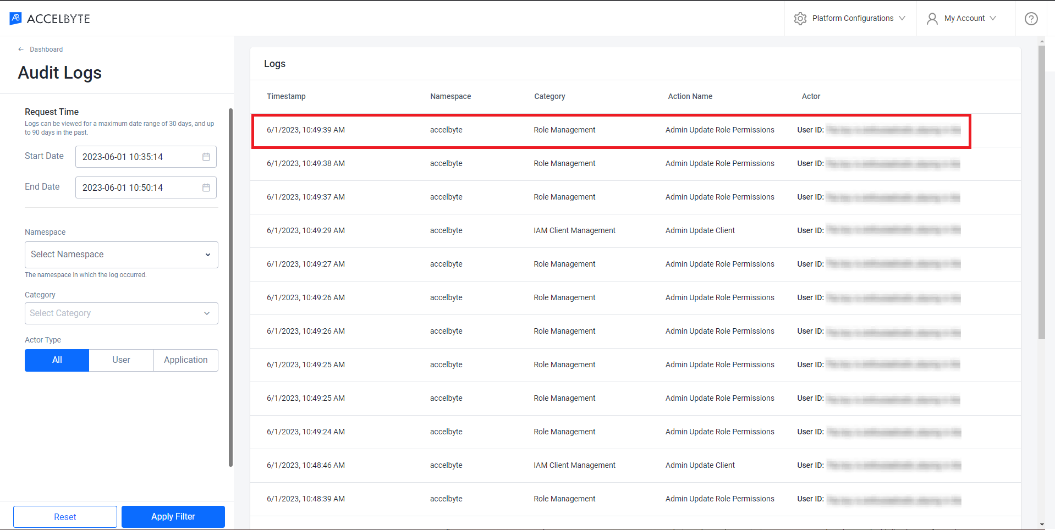This screenshot has width=1055, height=530.
Task: Click the Action Name column header
Action: (x=690, y=96)
